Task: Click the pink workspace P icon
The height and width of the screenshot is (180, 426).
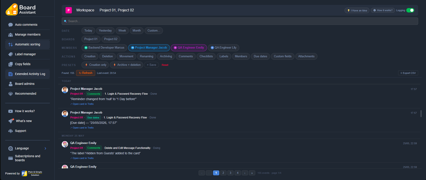Action: point(69,10)
